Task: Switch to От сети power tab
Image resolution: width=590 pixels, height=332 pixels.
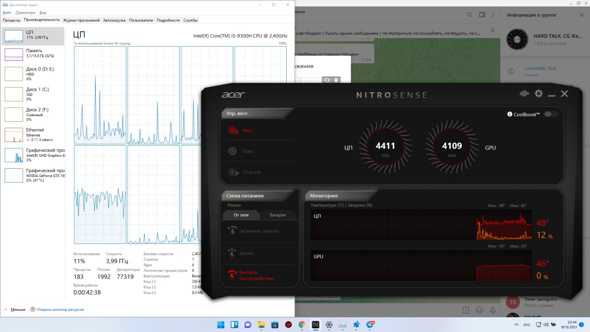Action: click(241, 215)
